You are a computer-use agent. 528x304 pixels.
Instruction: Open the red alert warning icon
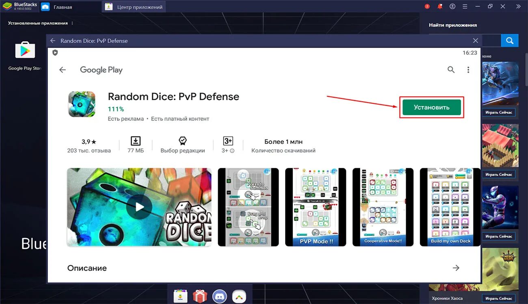427,6
